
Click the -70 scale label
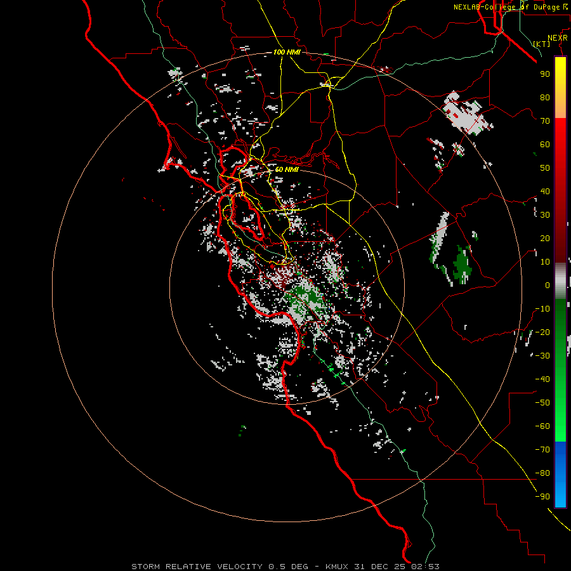[542, 450]
